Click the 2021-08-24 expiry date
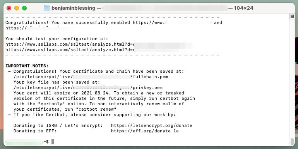 [x=95, y=93]
